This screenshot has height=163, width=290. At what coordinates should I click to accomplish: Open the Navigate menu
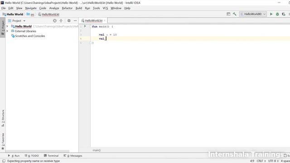(31, 8)
